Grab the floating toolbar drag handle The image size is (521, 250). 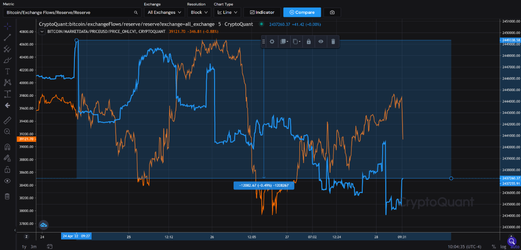tap(264, 41)
